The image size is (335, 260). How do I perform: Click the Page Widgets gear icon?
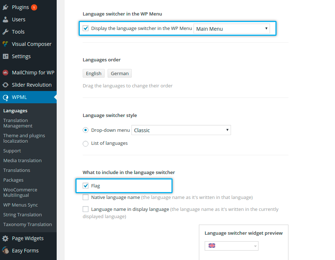click(5, 238)
